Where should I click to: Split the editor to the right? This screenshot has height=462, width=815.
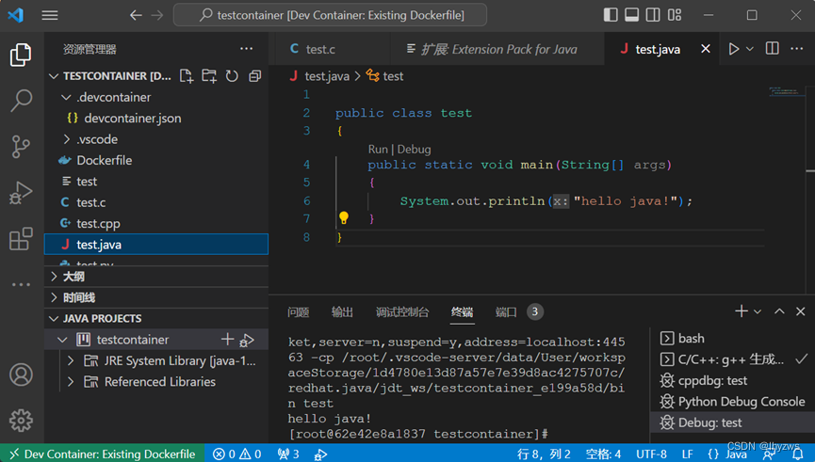(x=773, y=49)
